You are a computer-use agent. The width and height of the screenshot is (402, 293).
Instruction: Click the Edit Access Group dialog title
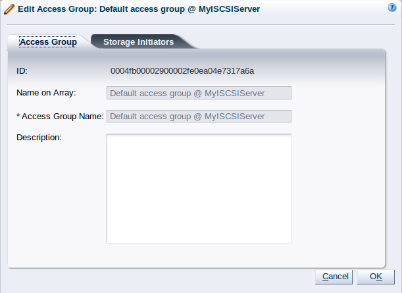pos(139,9)
